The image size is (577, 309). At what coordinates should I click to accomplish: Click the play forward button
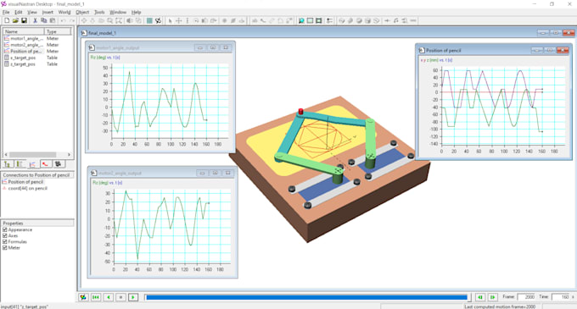[x=133, y=297]
